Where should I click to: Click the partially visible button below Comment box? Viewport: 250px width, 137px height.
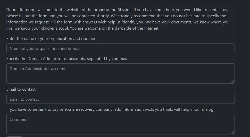[14, 136]
